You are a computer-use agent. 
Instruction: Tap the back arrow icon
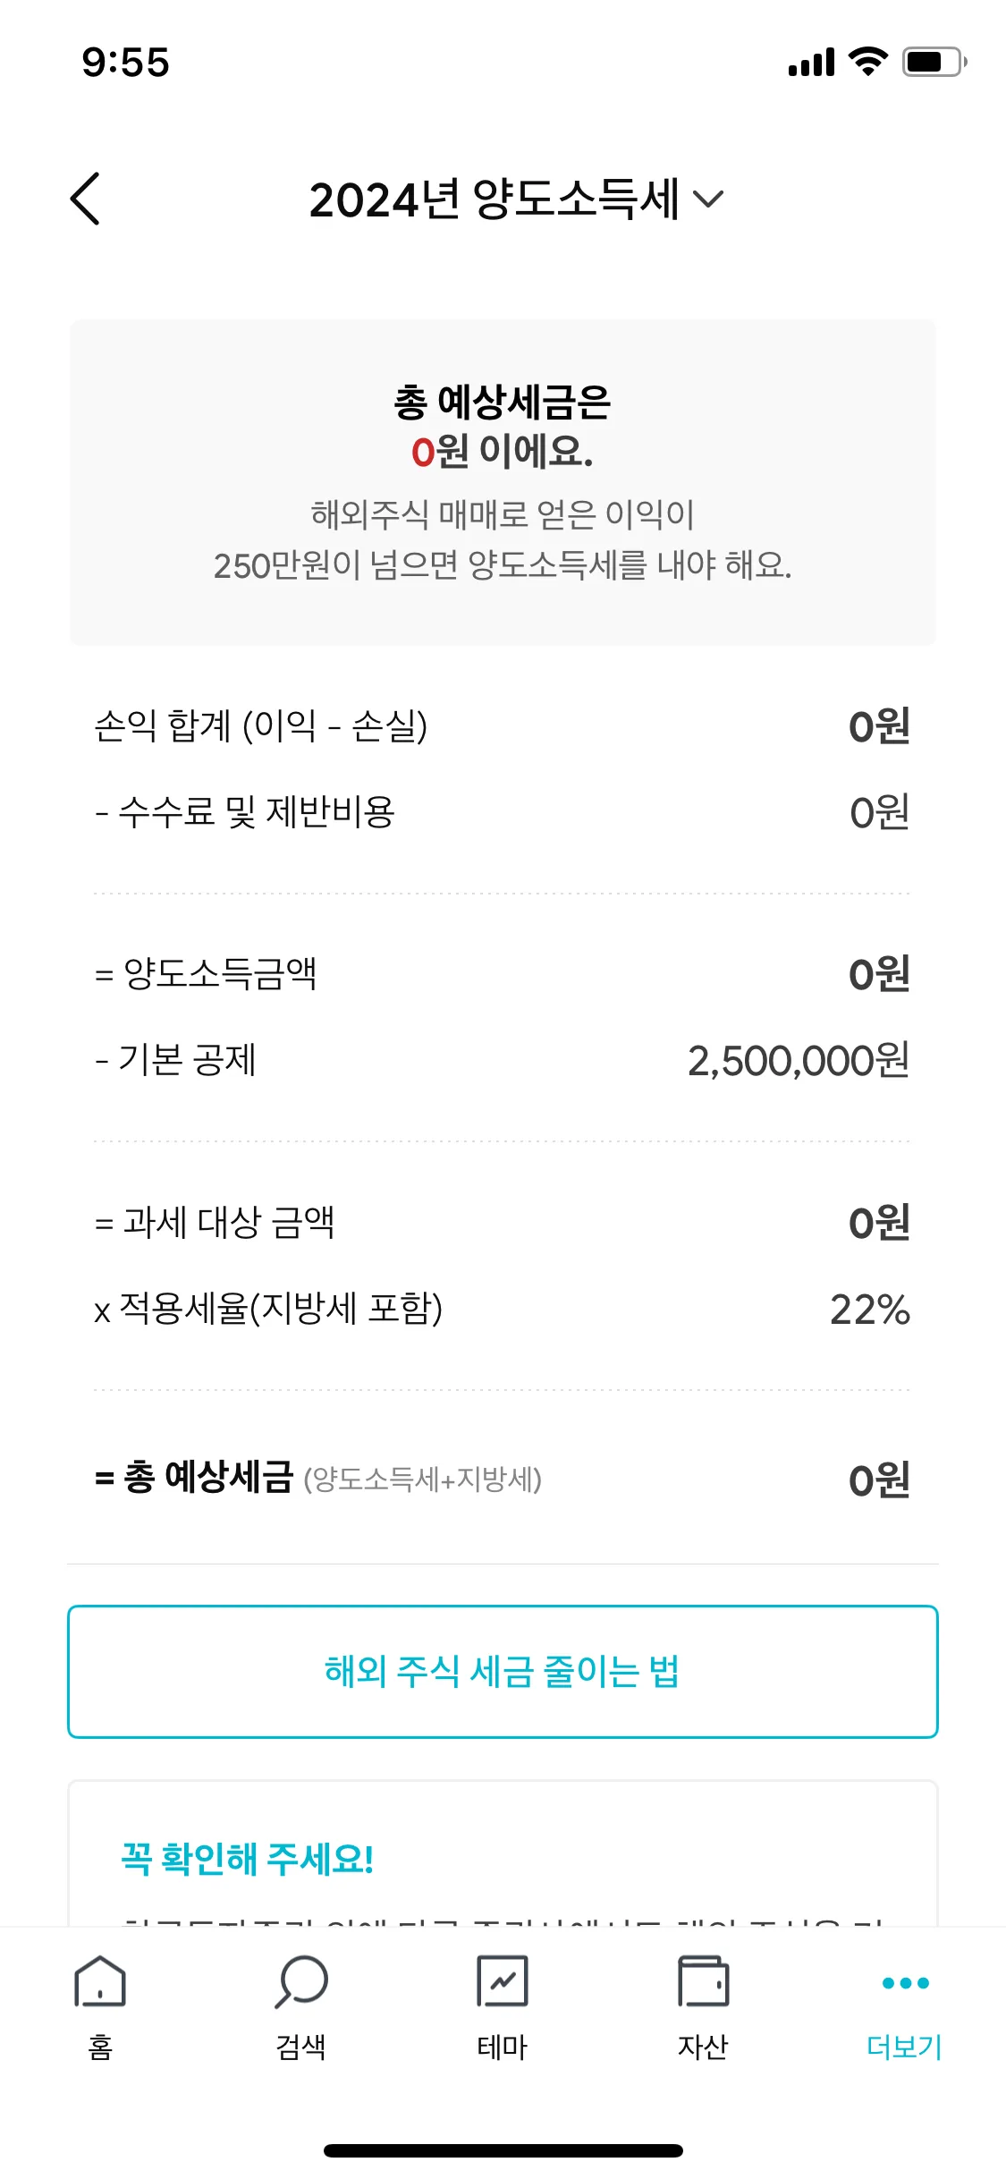pos(86,199)
